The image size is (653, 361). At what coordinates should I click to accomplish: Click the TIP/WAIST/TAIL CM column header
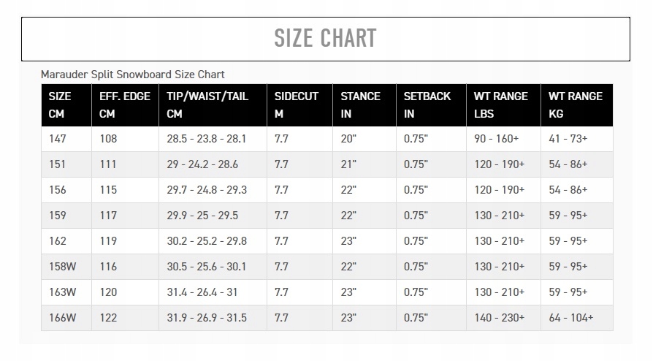[x=207, y=104]
